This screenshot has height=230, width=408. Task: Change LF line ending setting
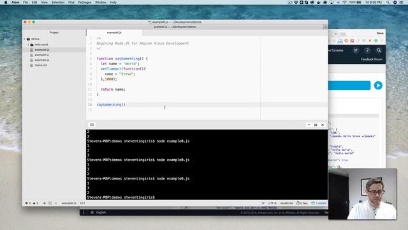[263, 203]
